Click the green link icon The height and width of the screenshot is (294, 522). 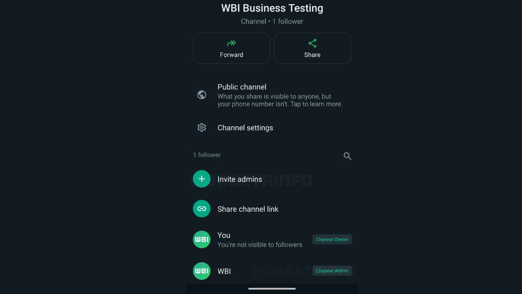(x=202, y=209)
